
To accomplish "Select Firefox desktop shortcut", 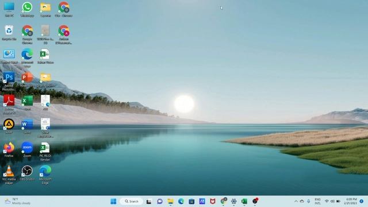I will coord(9,149).
